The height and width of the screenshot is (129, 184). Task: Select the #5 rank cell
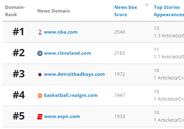18,116
